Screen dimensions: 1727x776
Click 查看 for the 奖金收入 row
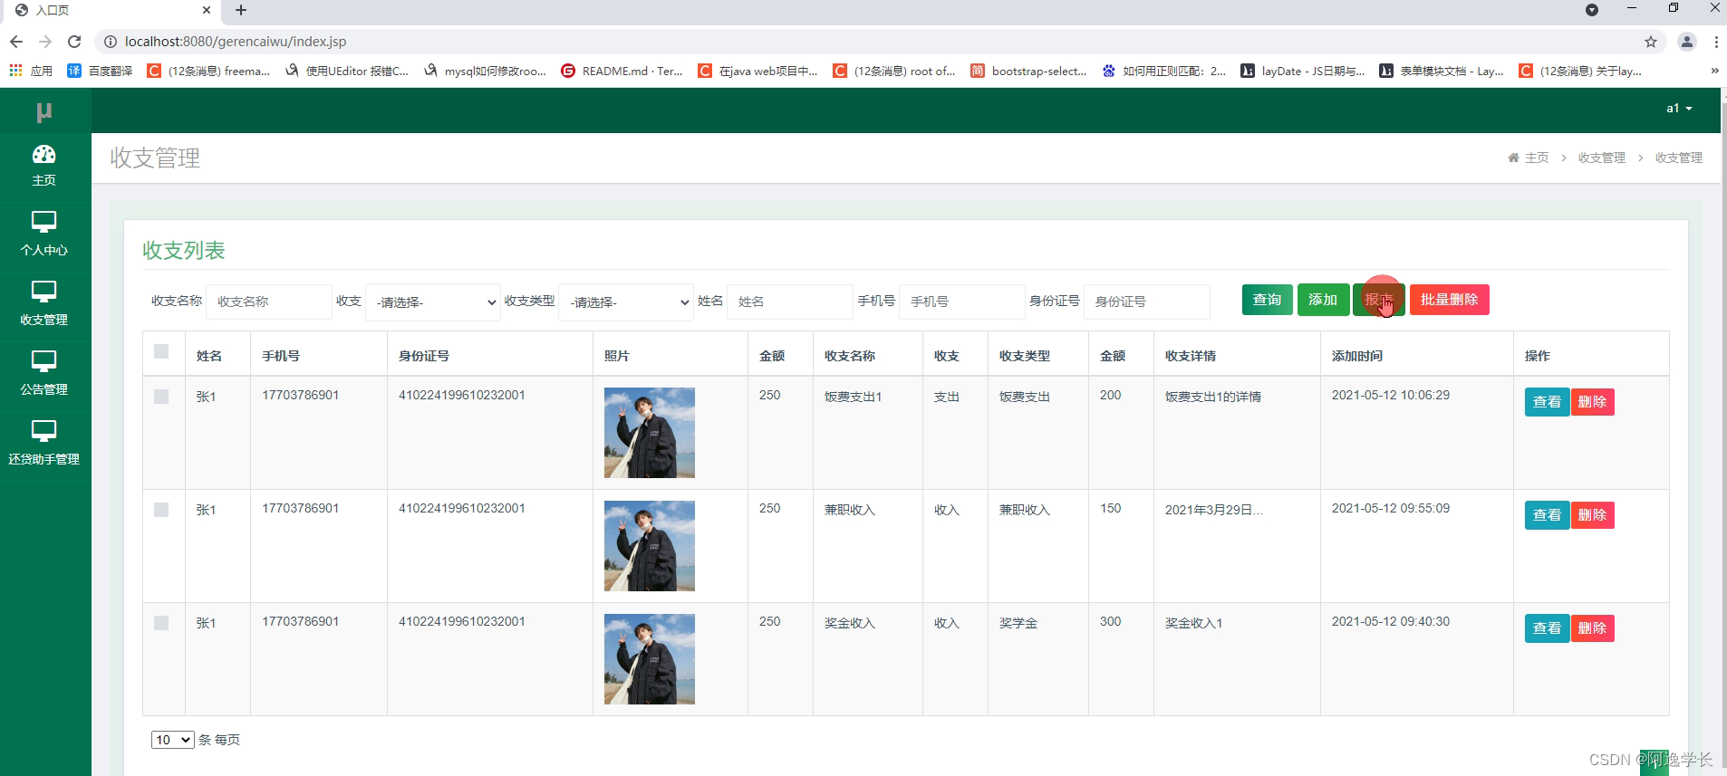(x=1547, y=628)
